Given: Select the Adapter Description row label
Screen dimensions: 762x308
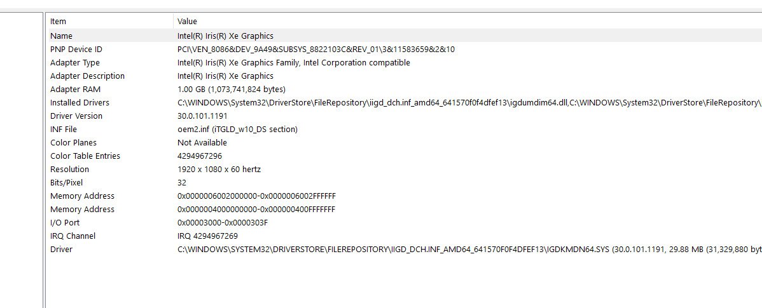Looking at the screenshot, I should (88, 76).
